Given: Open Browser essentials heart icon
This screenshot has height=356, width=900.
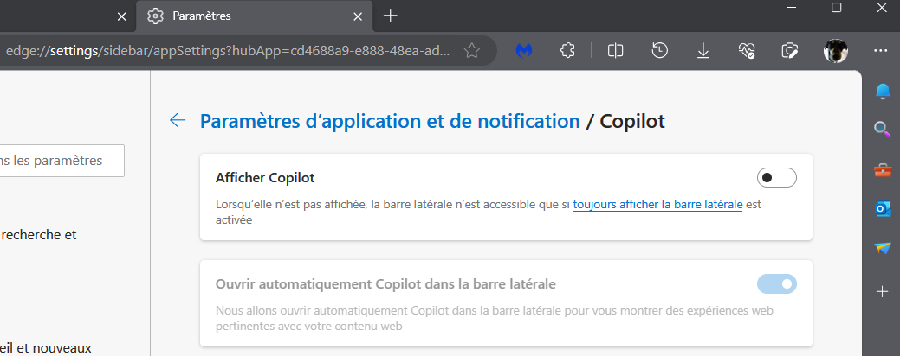Looking at the screenshot, I should click(x=747, y=51).
